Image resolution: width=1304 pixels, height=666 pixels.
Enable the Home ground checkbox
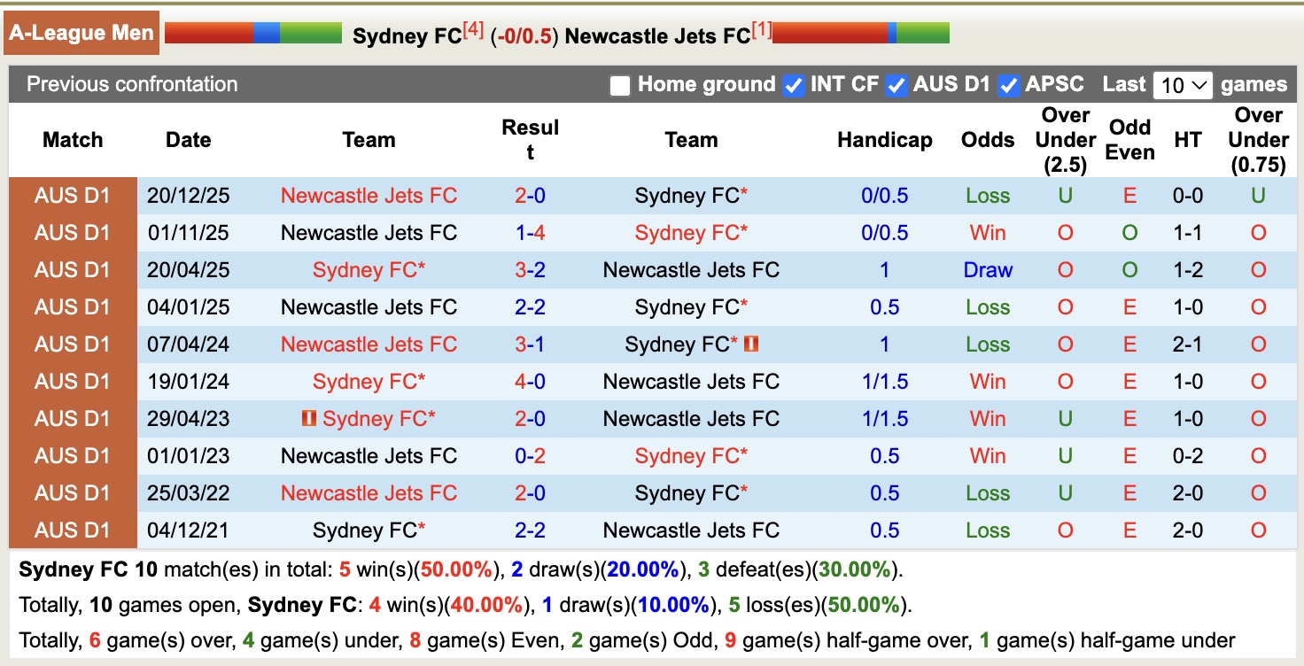(619, 85)
